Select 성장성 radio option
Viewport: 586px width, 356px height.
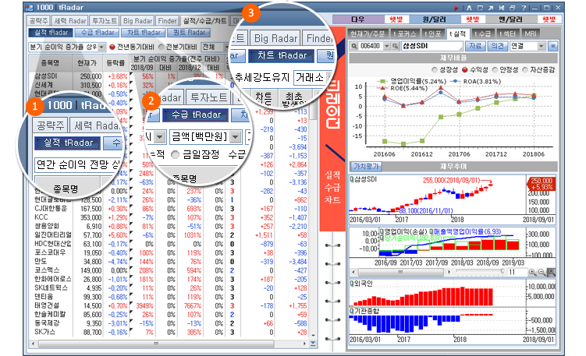click(435, 70)
